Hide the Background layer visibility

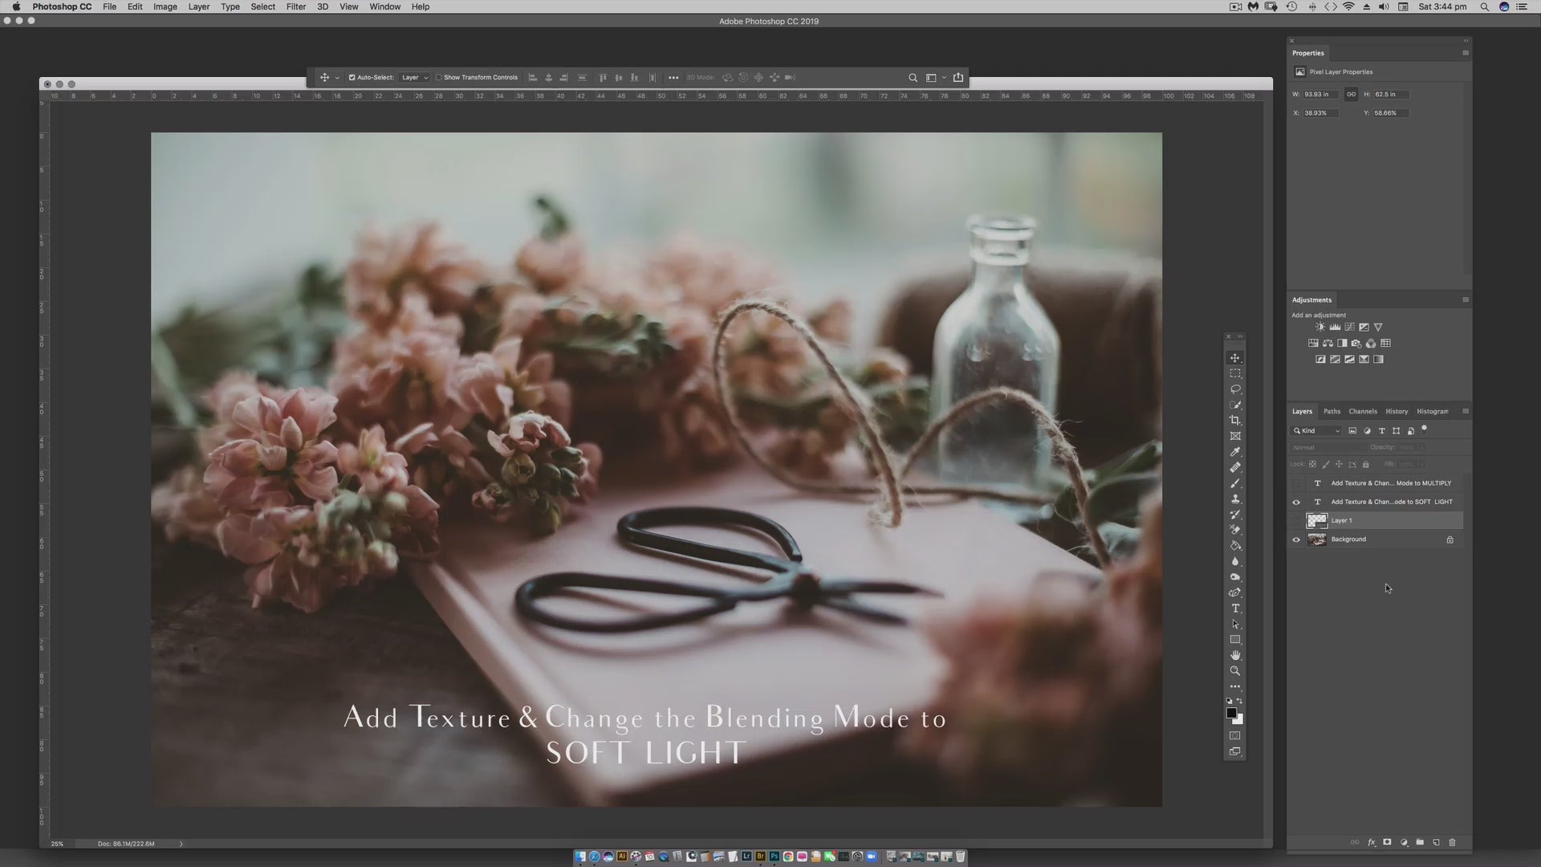tap(1295, 539)
